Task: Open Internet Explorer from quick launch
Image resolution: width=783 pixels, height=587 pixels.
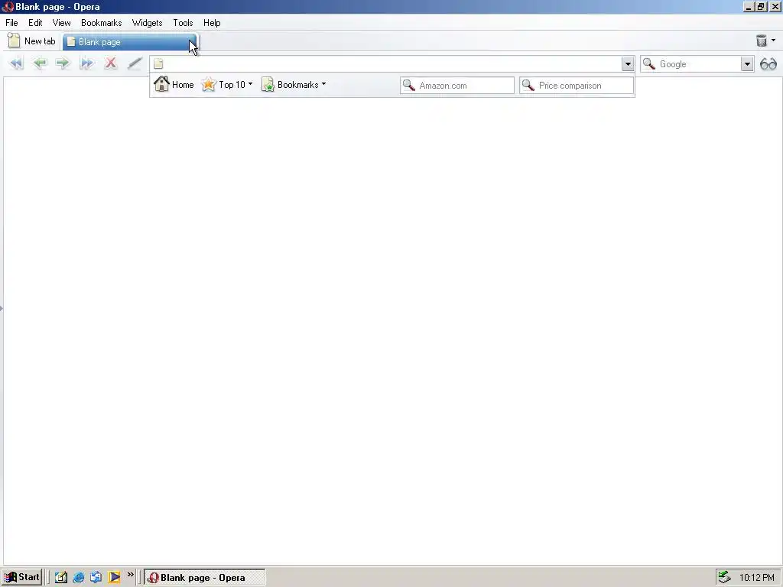Action: [79, 578]
